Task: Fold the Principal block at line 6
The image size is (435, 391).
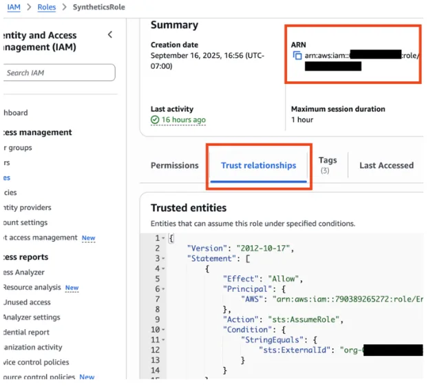Action: (163, 289)
